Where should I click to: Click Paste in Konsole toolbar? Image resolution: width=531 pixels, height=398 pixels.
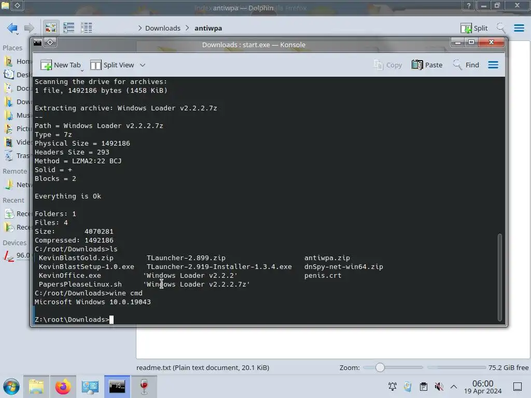pos(427,65)
